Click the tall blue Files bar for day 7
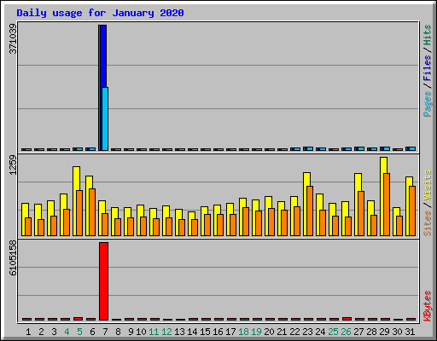This screenshot has width=437, height=341. pyautogui.click(x=103, y=56)
